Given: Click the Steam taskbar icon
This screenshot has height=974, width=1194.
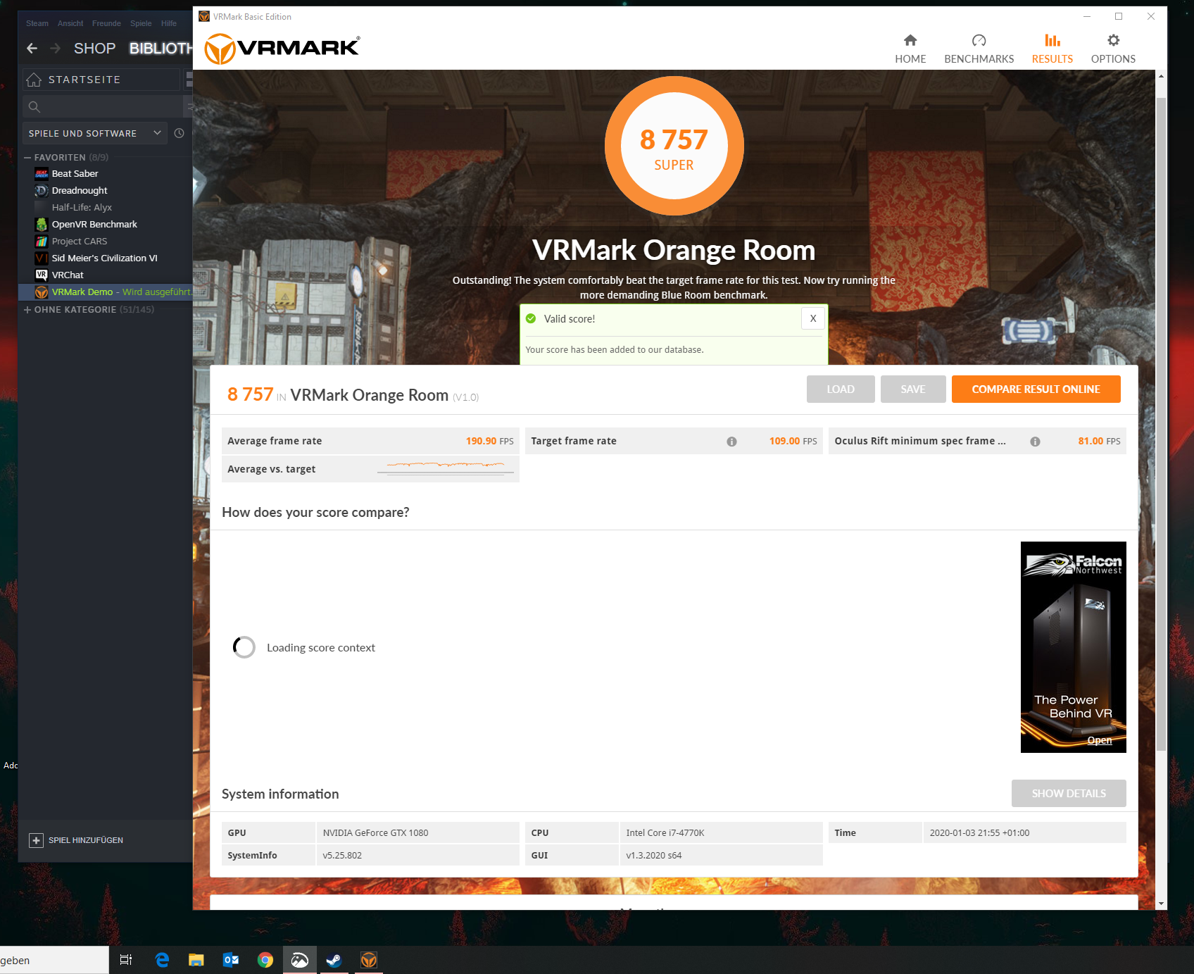Looking at the screenshot, I should pos(334,959).
